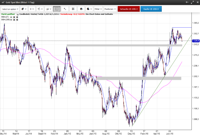Click the fit-to-screen arrows icon

tap(73, 9)
